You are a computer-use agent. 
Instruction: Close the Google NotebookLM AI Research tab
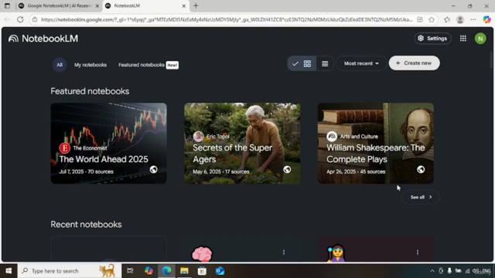click(x=97, y=5)
